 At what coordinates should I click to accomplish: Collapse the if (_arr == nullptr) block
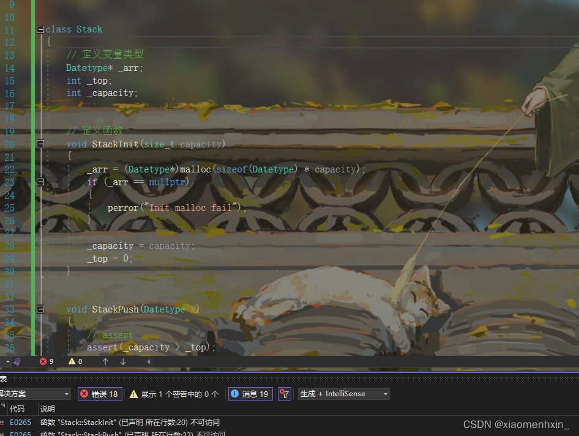pos(40,182)
